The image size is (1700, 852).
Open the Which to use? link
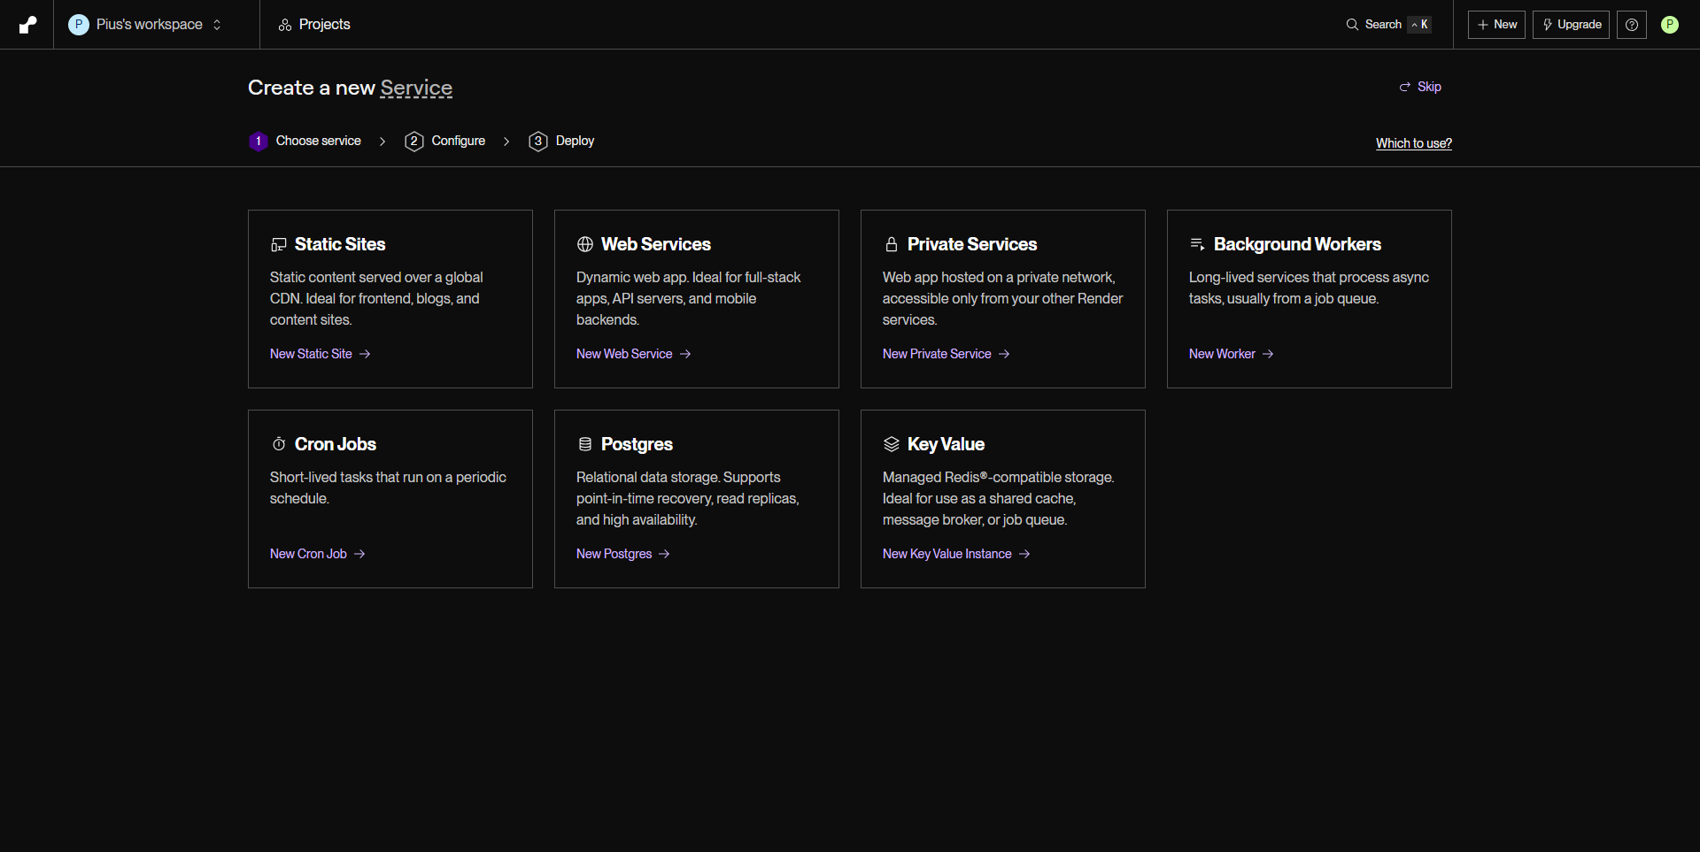pyautogui.click(x=1413, y=143)
